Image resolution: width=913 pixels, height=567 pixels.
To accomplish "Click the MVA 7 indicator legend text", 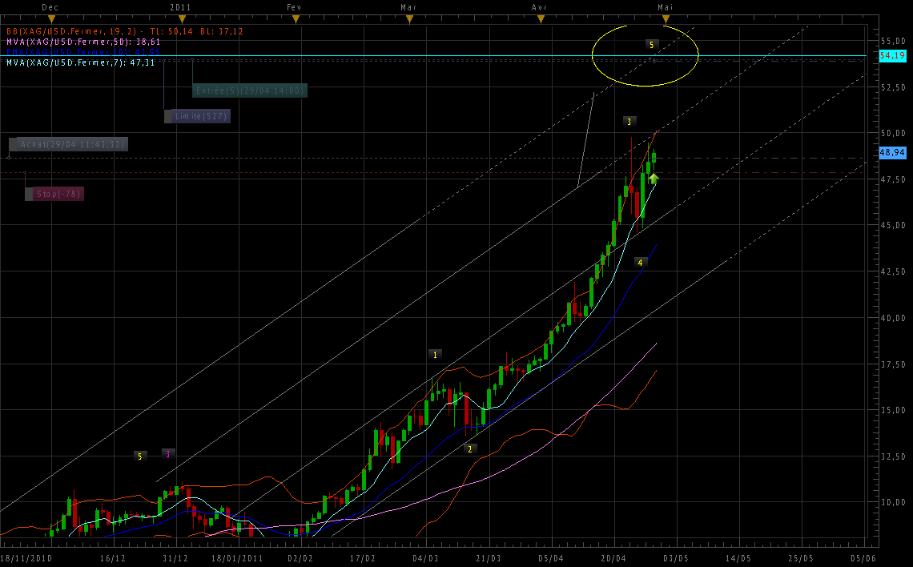I will [x=80, y=62].
